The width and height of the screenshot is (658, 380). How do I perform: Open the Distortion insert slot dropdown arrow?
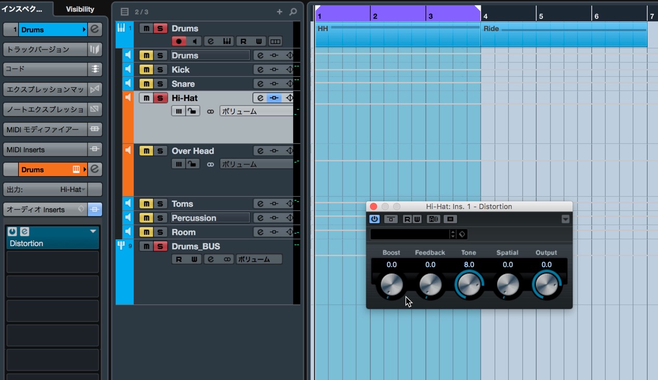(x=93, y=231)
